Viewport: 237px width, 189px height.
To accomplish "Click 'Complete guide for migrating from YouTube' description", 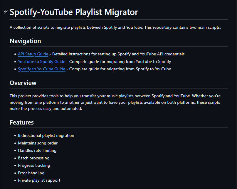I will [120, 62].
